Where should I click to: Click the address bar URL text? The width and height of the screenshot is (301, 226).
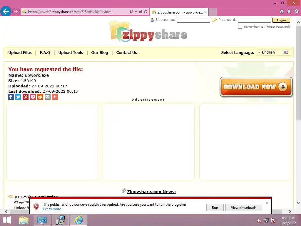pyautogui.click(x=70, y=12)
